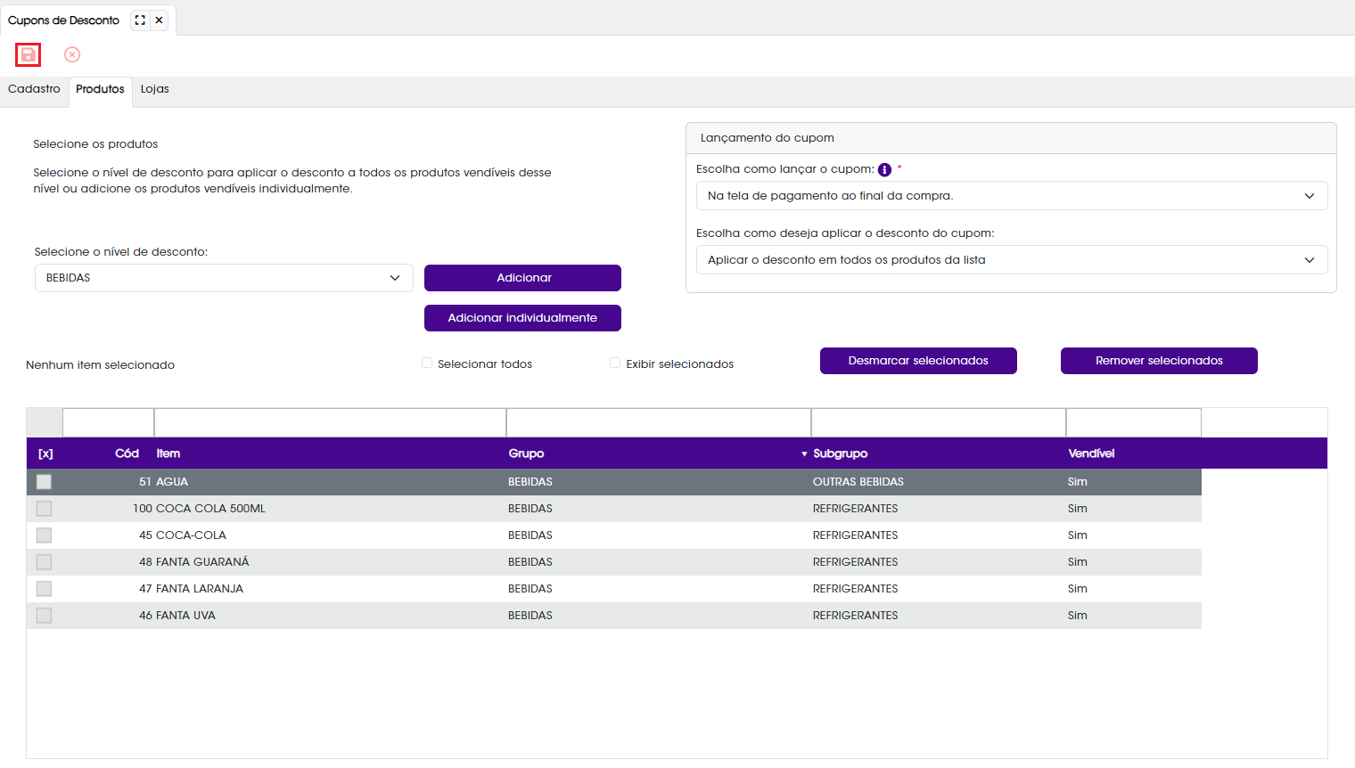
Task: Tick the checkbox for COCA COLA 500ML
Action: pos(44,509)
